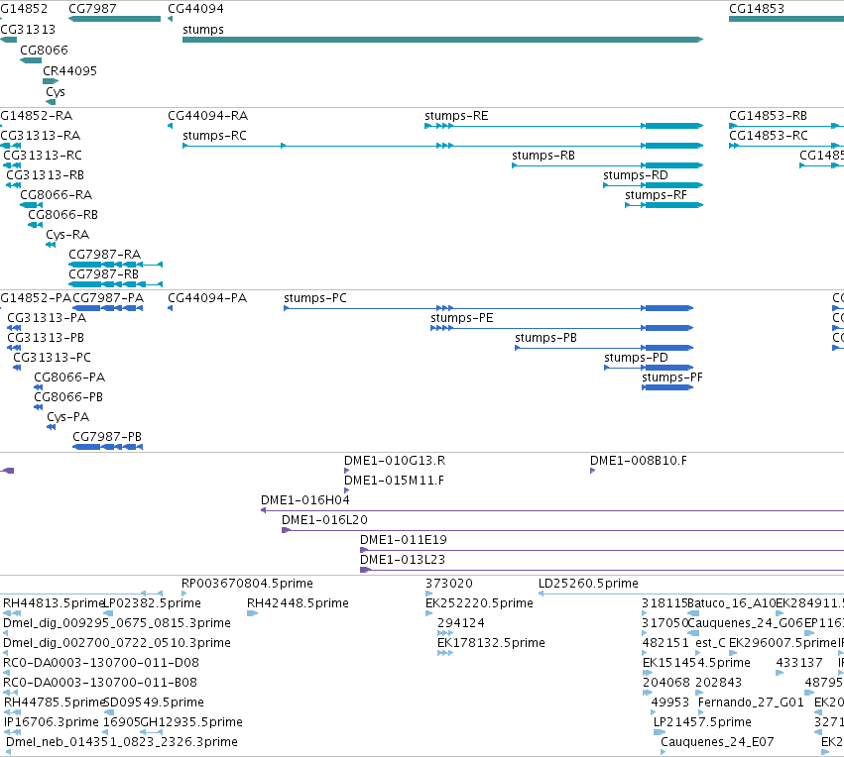The image size is (844, 757).
Task: Select RC0-DA0003-130700-011-D08 label
Action: [x=101, y=663]
